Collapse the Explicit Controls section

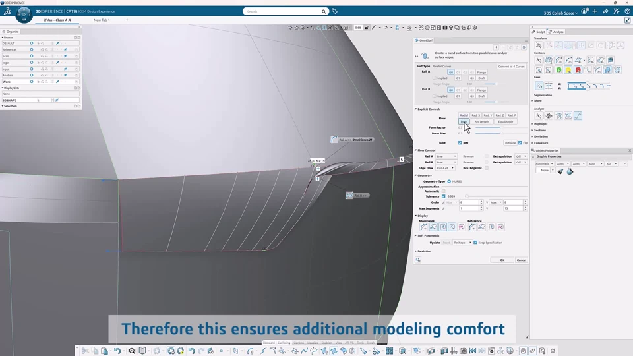tap(428, 109)
